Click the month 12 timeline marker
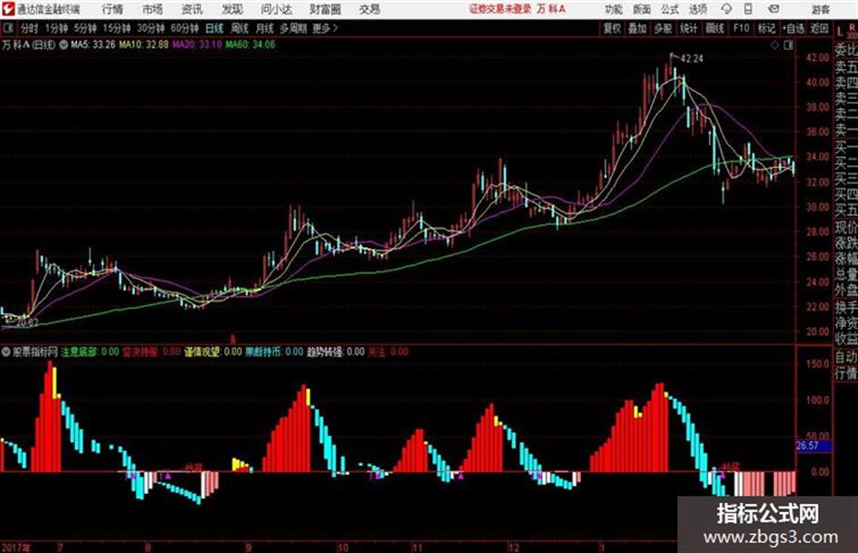858x553 pixels. [514, 547]
